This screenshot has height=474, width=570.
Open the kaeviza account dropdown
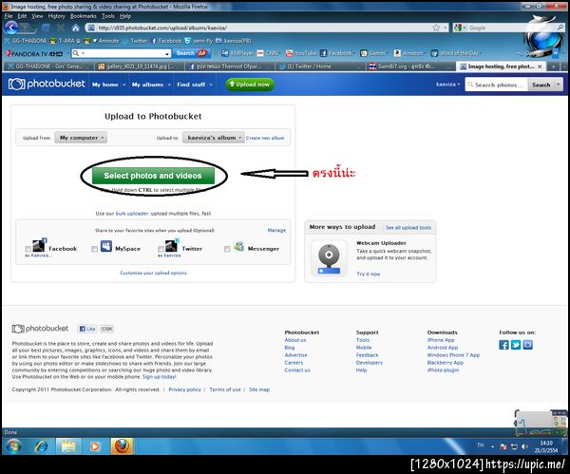(447, 85)
